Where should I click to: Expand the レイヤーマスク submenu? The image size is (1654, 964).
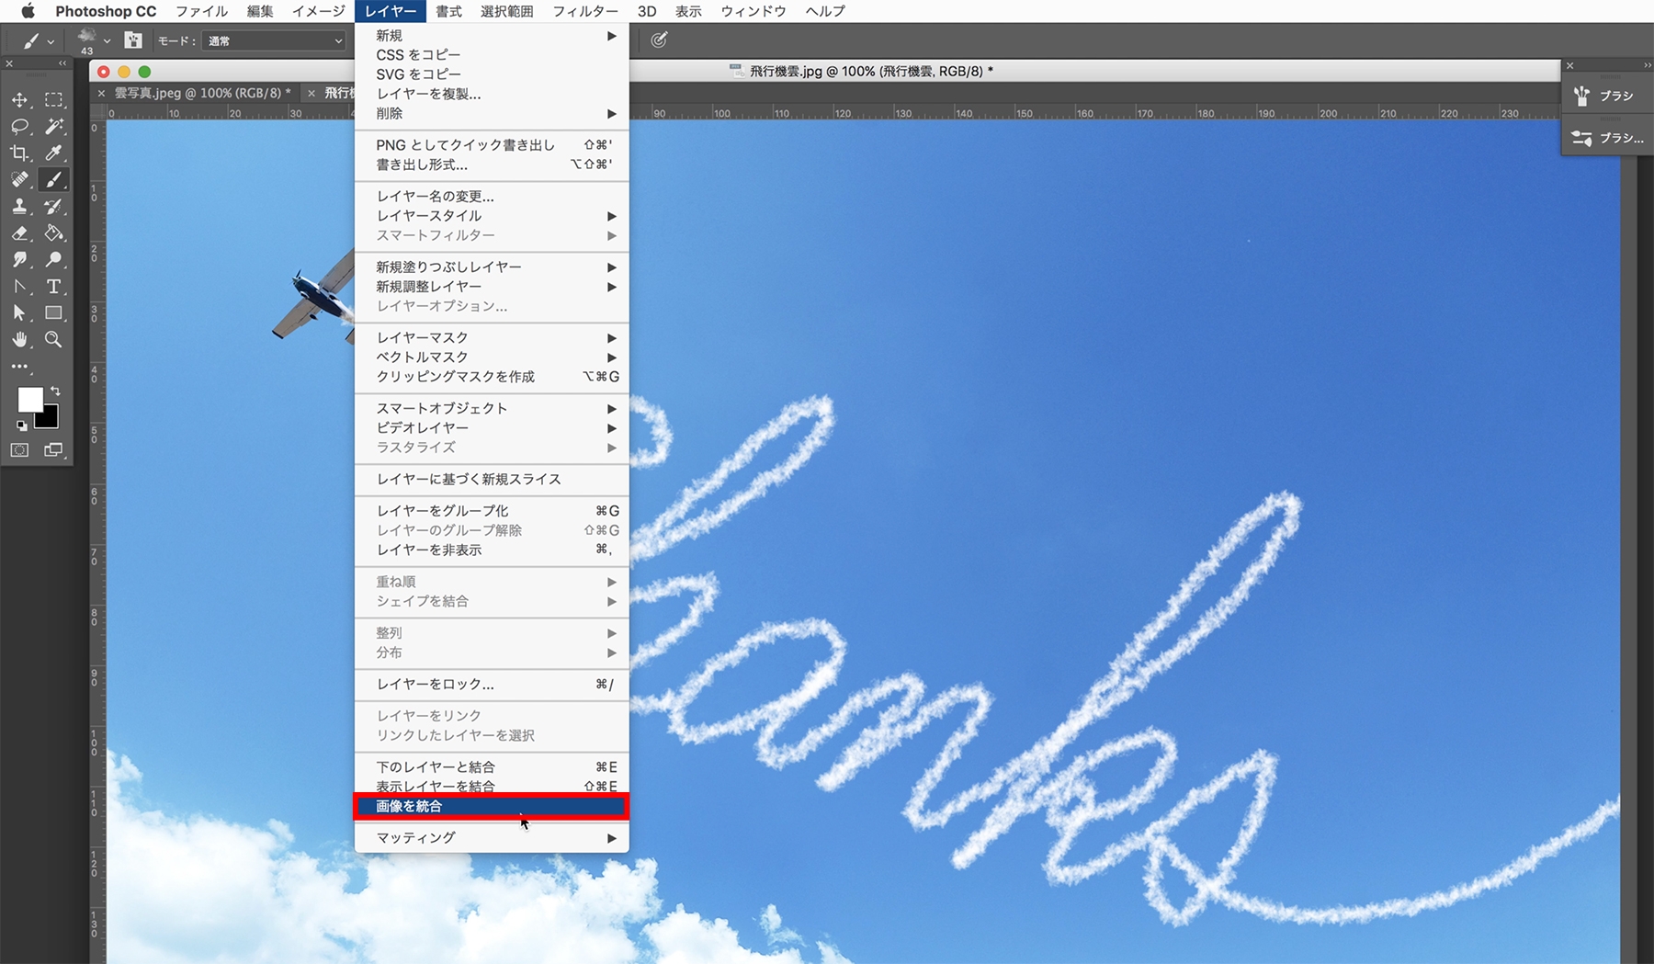click(x=492, y=337)
